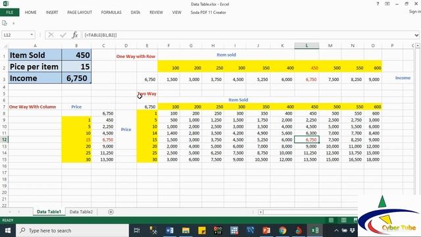Select cell C15 showing 13,500

click(103, 159)
